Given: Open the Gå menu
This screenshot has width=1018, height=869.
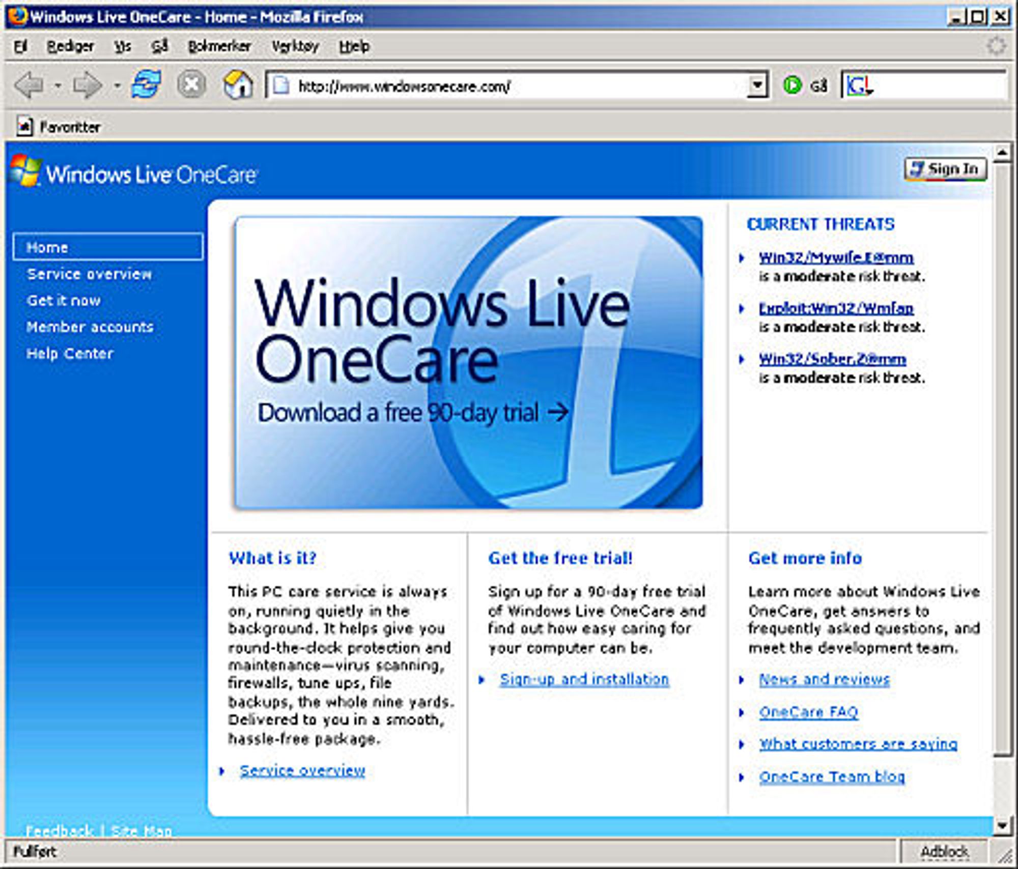Looking at the screenshot, I should point(160,46).
